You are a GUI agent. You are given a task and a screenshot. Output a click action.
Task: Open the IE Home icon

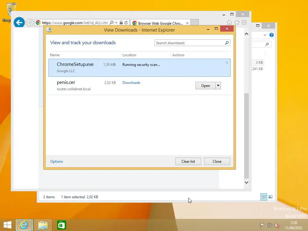[229, 23]
